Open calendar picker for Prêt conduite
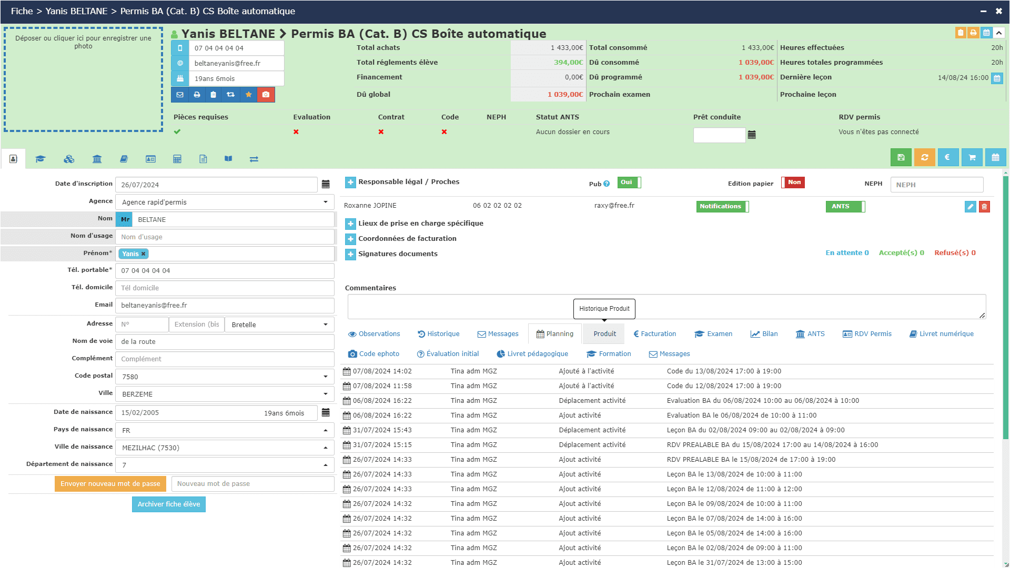Image resolution: width=1010 pixels, height=568 pixels. 752,135
